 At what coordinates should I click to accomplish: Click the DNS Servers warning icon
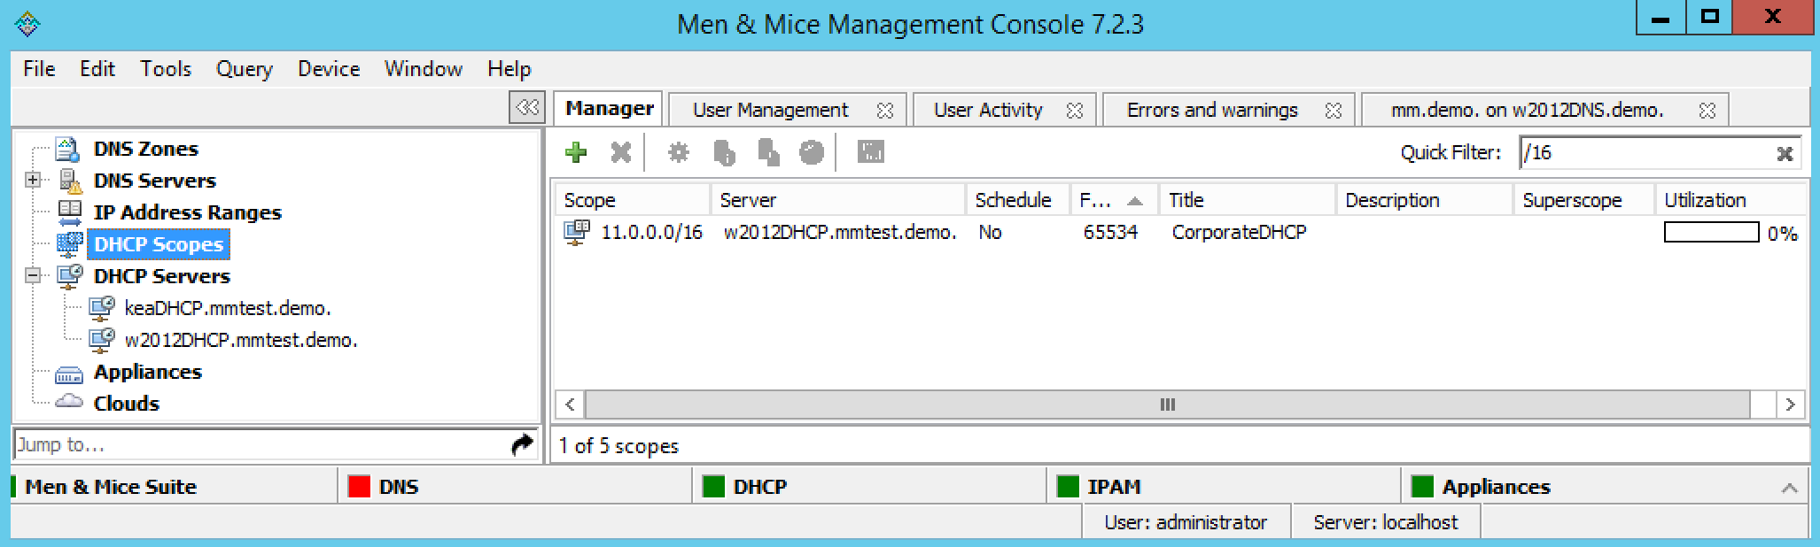tap(70, 181)
